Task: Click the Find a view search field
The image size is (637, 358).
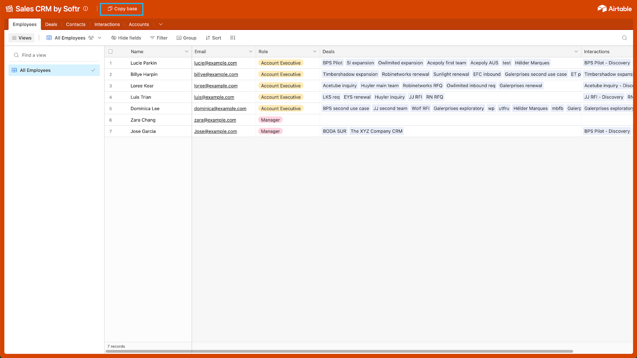Action: (x=54, y=55)
